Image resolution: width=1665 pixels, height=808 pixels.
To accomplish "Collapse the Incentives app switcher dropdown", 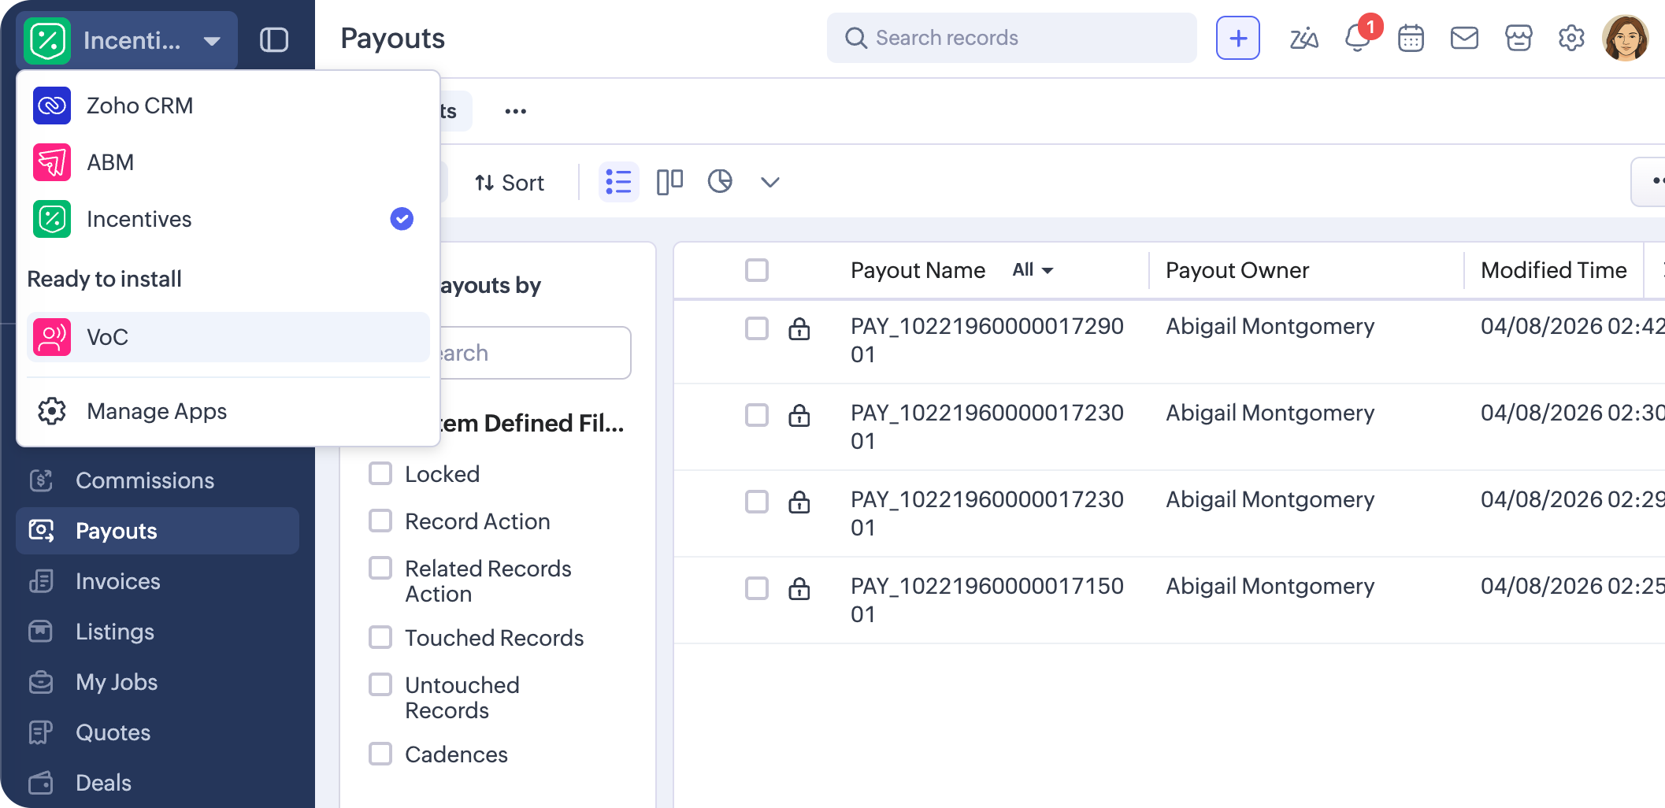I will (211, 41).
